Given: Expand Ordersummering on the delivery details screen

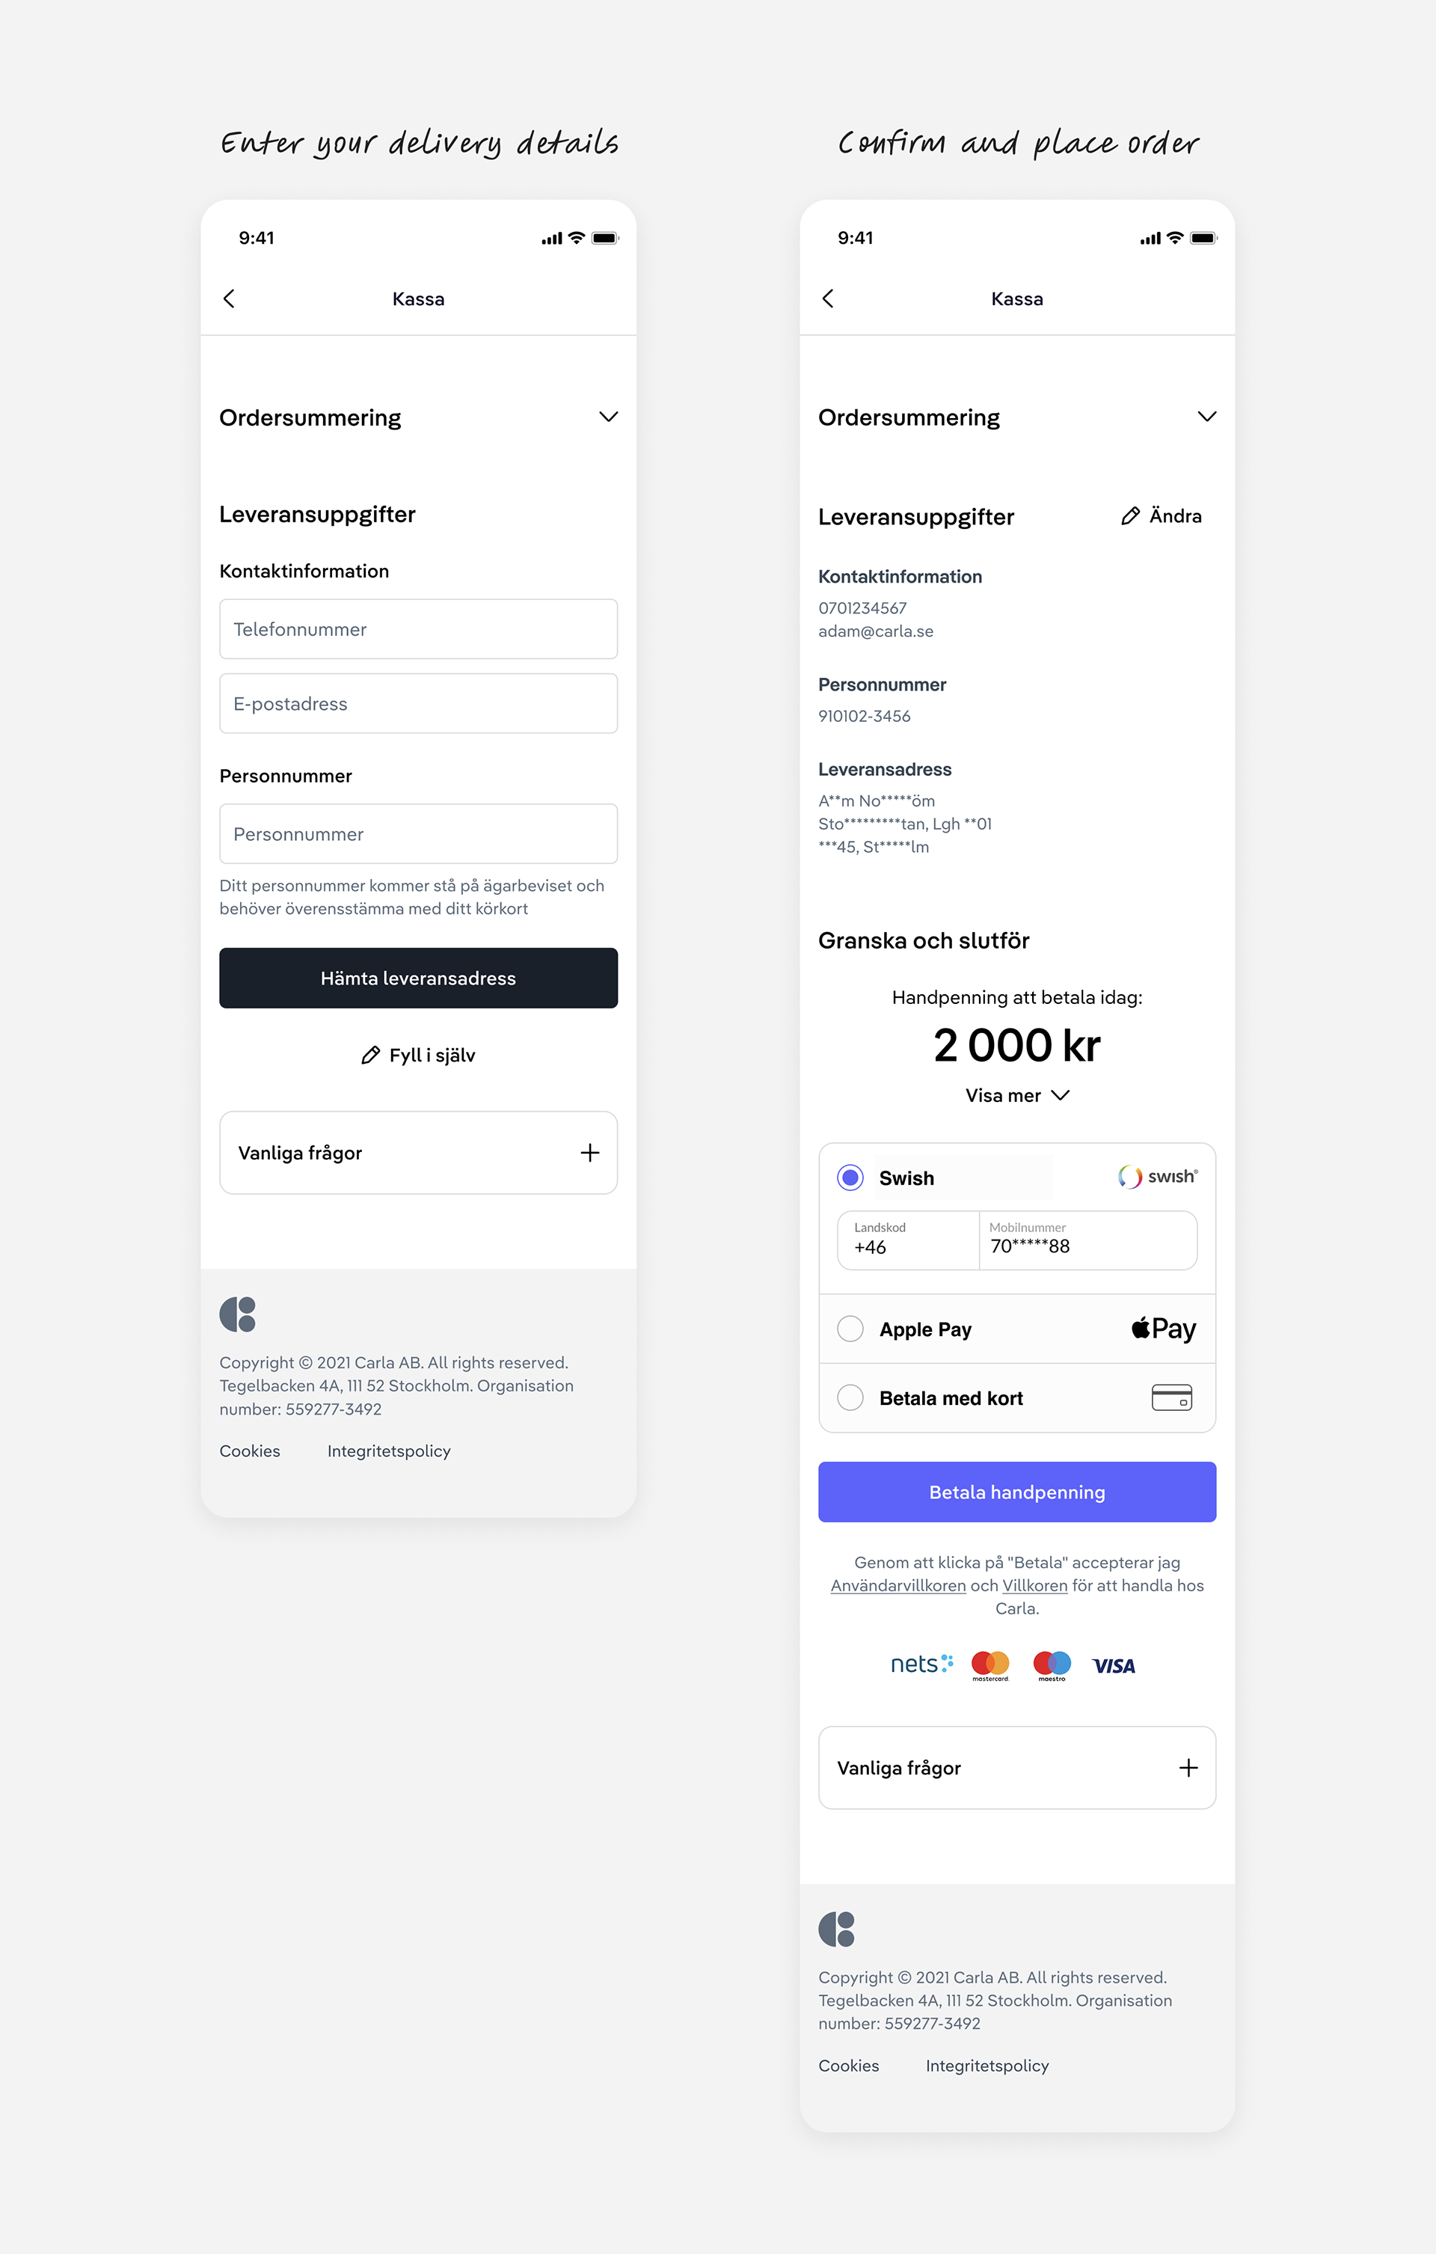Looking at the screenshot, I should pos(609,417).
